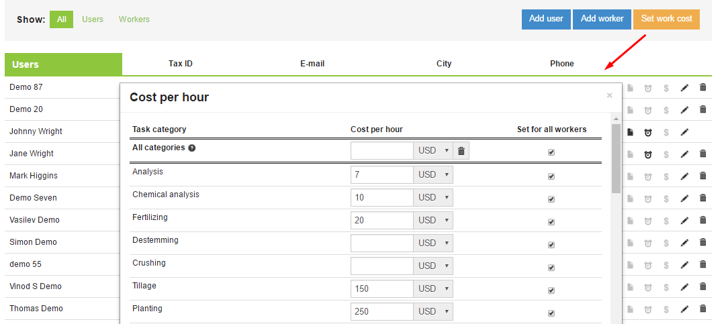Open the USD dropdown for Tillage
Screen dimensions: 728x324
434,288
